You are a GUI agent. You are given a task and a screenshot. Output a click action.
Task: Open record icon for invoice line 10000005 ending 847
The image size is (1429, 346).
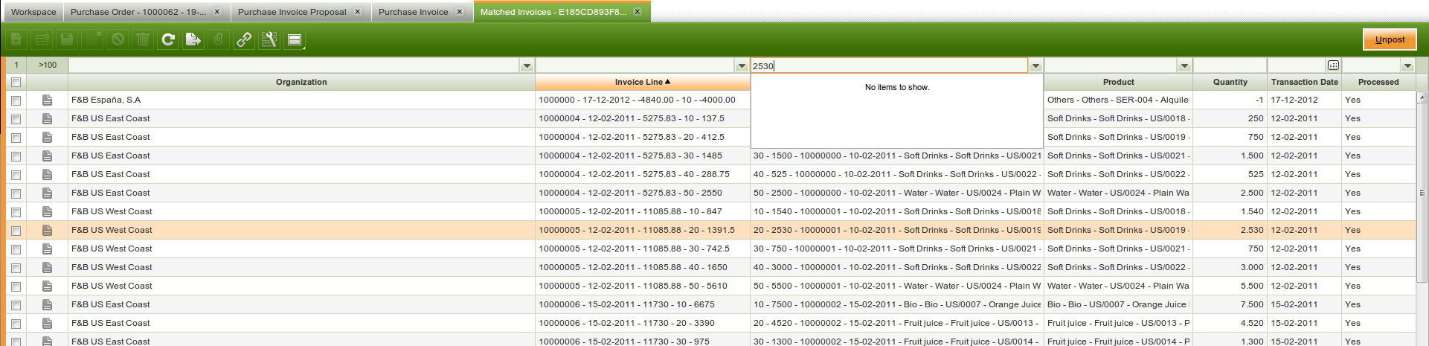click(47, 211)
